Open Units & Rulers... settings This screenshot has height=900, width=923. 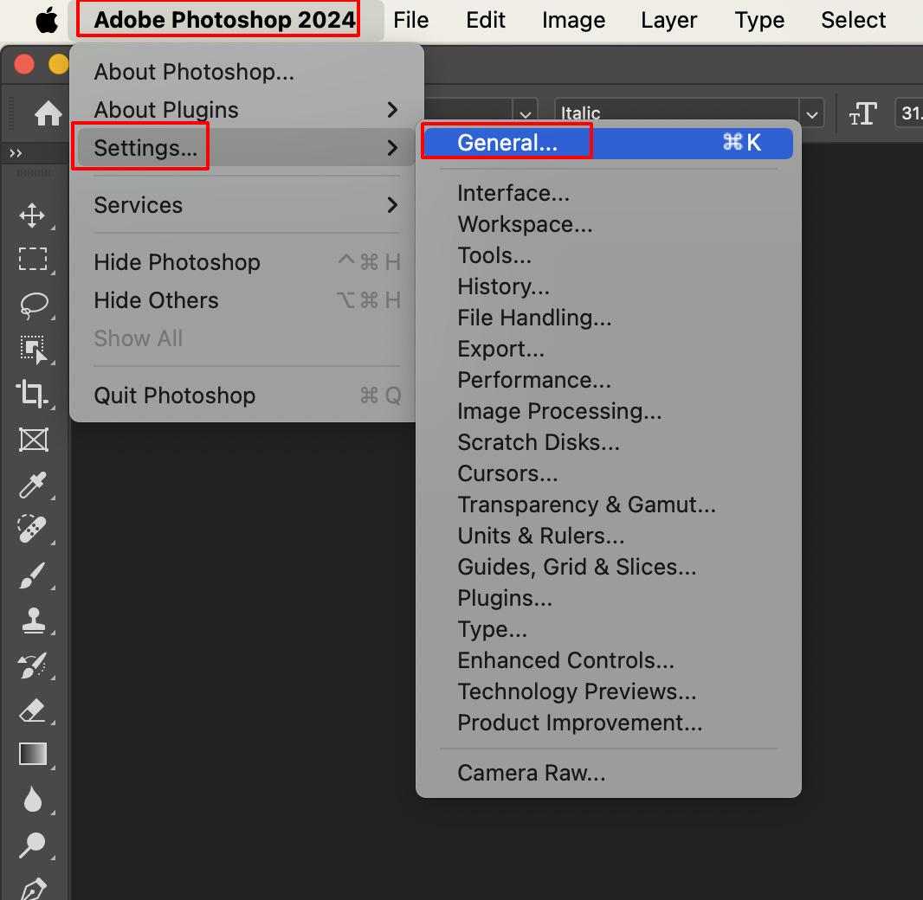point(609,536)
